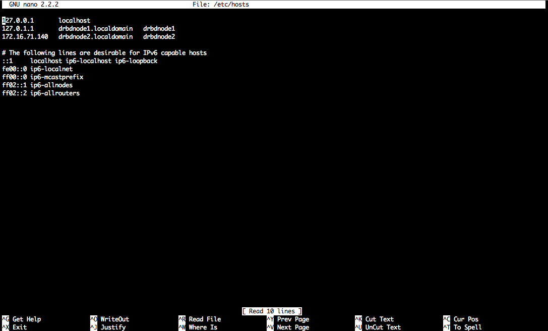The width and height of the screenshot is (548, 331).
Task: Click the File: /etc/hosts title text
Action: [x=220, y=5]
